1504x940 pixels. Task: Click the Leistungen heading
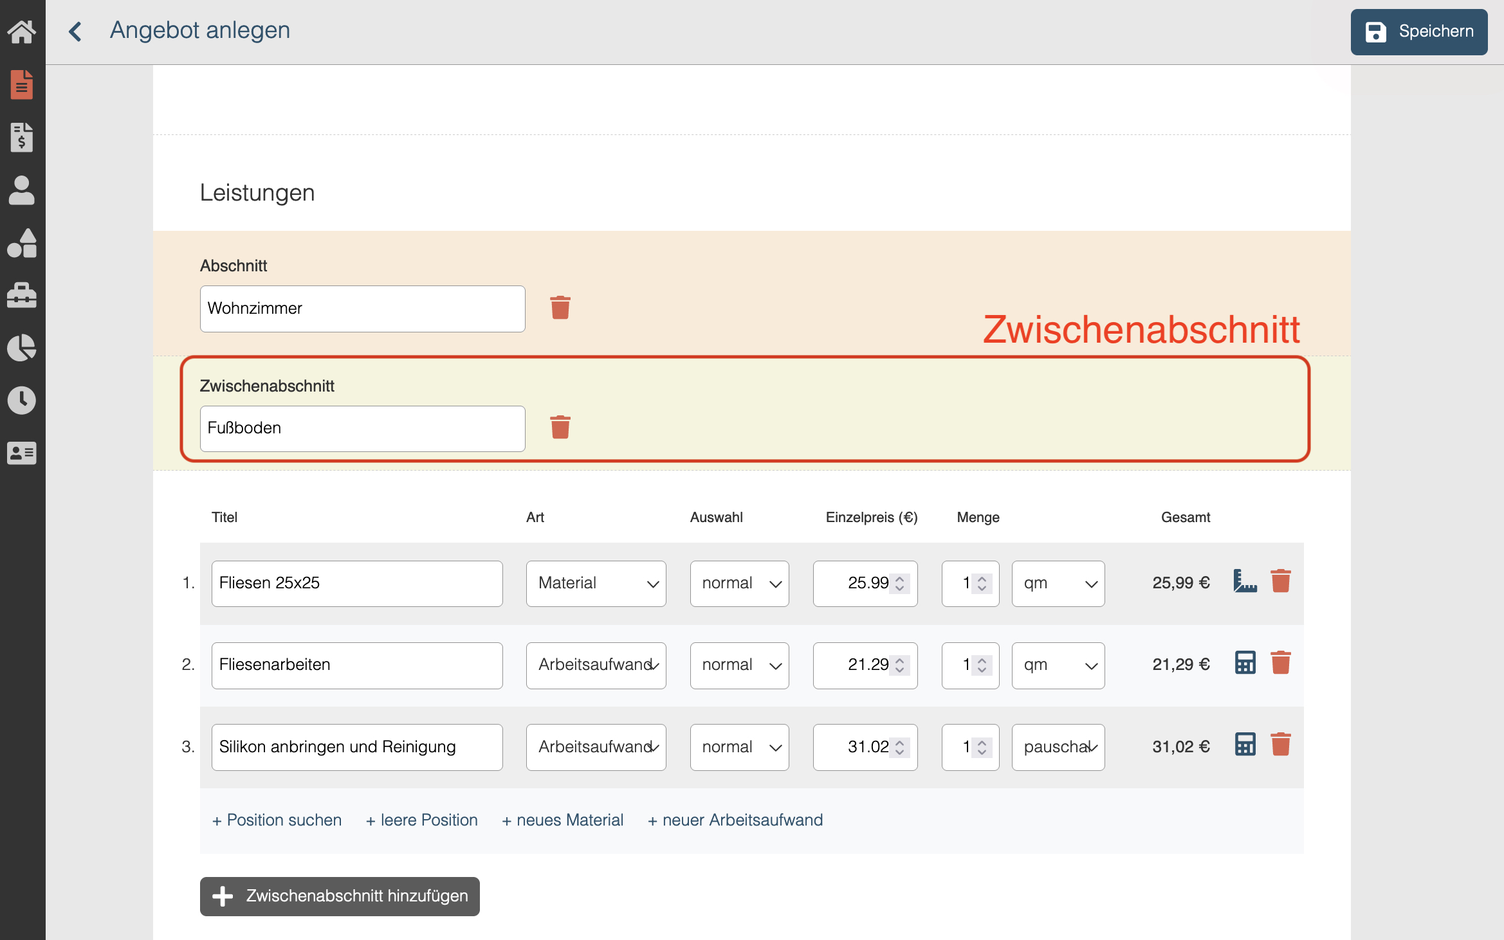pos(257,193)
